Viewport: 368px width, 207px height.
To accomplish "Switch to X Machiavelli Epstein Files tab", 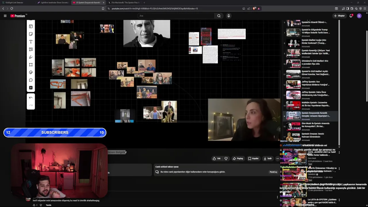I will click(124, 3).
